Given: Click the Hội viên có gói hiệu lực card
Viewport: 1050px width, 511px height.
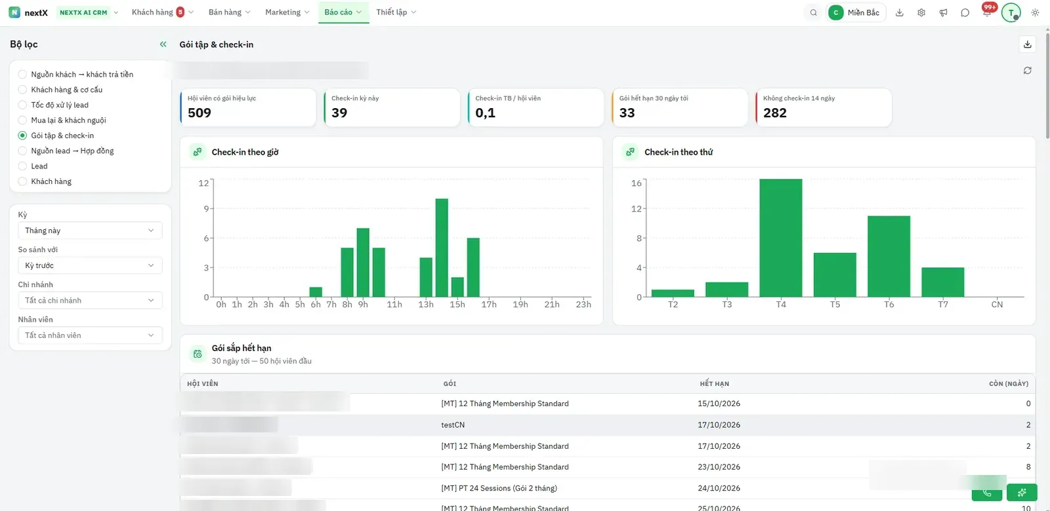Looking at the screenshot, I should [248, 107].
